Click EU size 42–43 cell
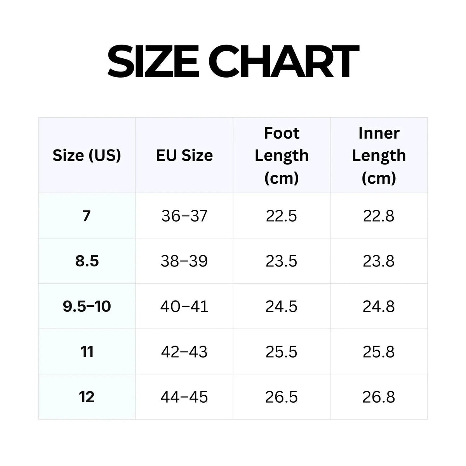The height and width of the screenshot is (466, 466). [x=184, y=352]
